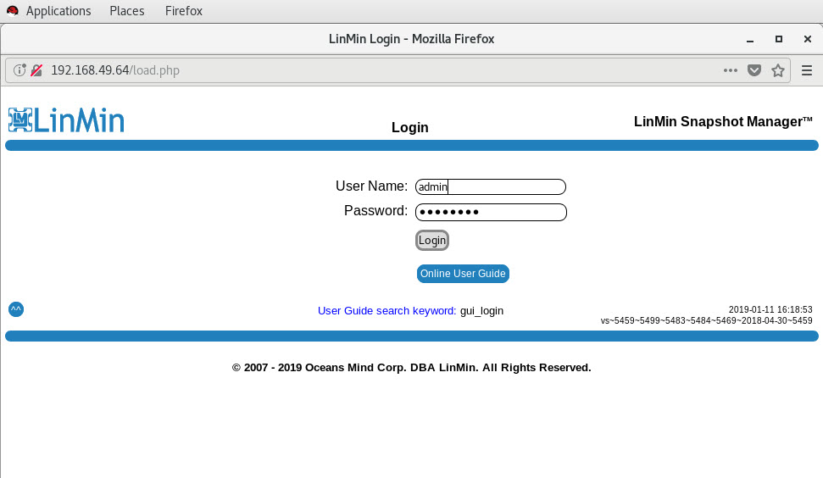Close the LinMin Login window
The width and height of the screenshot is (823, 478).
[805, 39]
